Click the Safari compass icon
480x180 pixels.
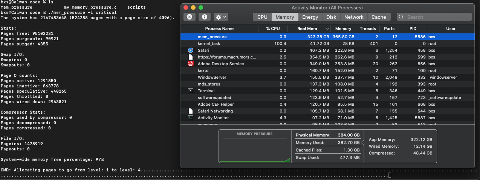pos(190,50)
